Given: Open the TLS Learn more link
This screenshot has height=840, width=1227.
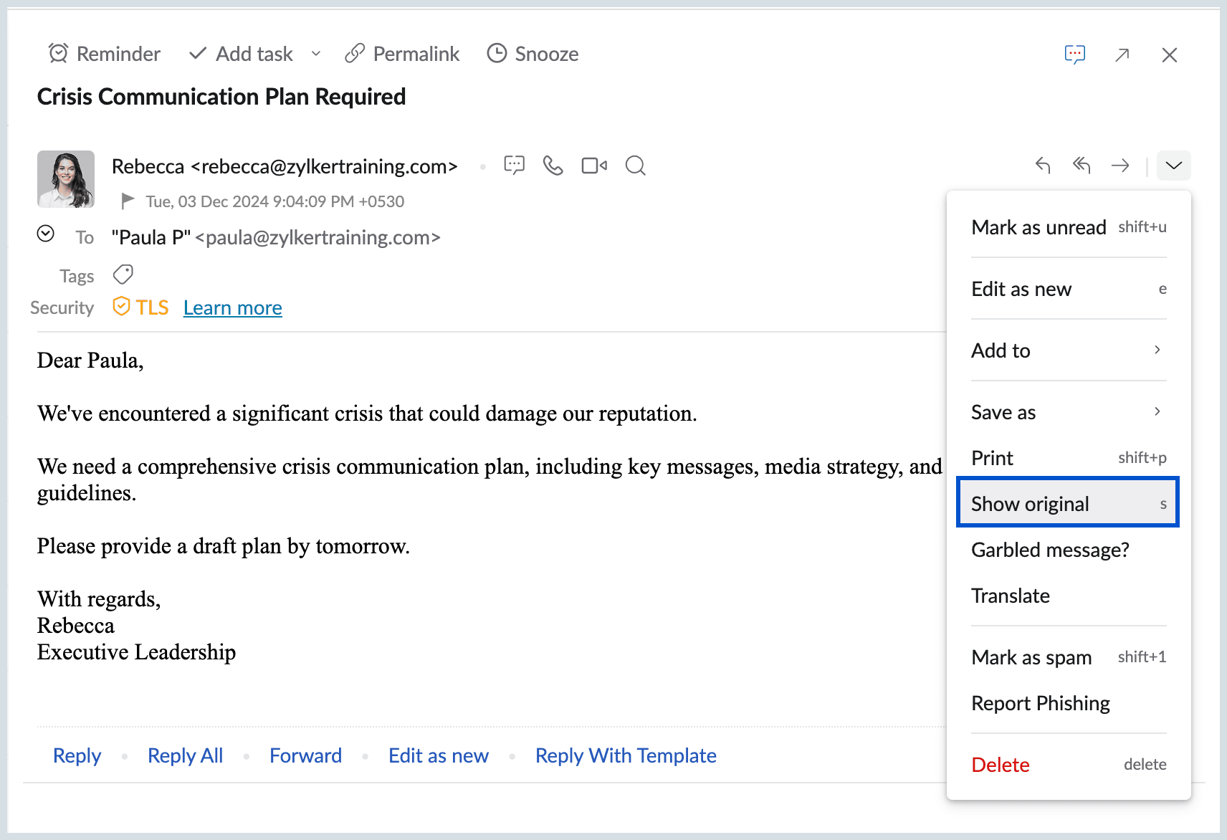Looking at the screenshot, I should pyautogui.click(x=233, y=307).
